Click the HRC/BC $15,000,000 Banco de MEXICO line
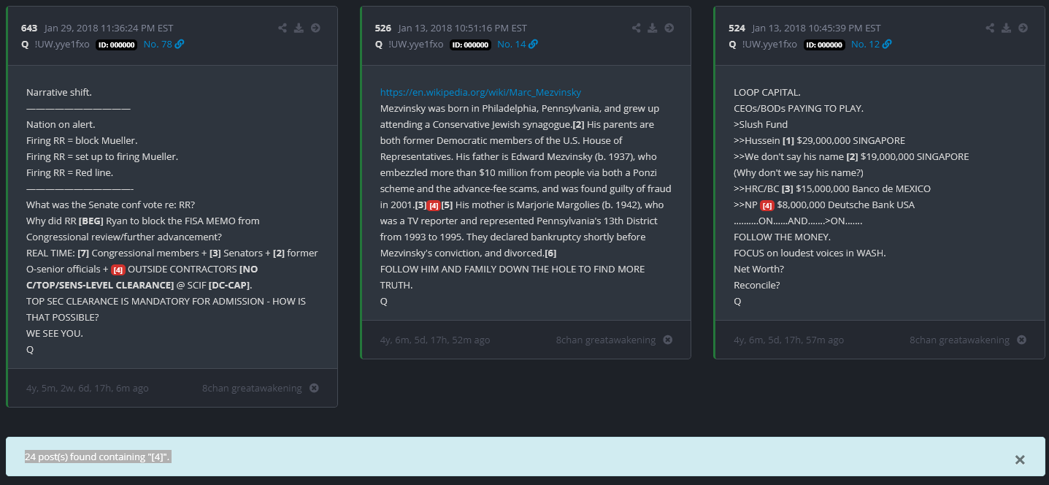Image resolution: width=1049 pixels, height=485 pixels. click(832, 188)
